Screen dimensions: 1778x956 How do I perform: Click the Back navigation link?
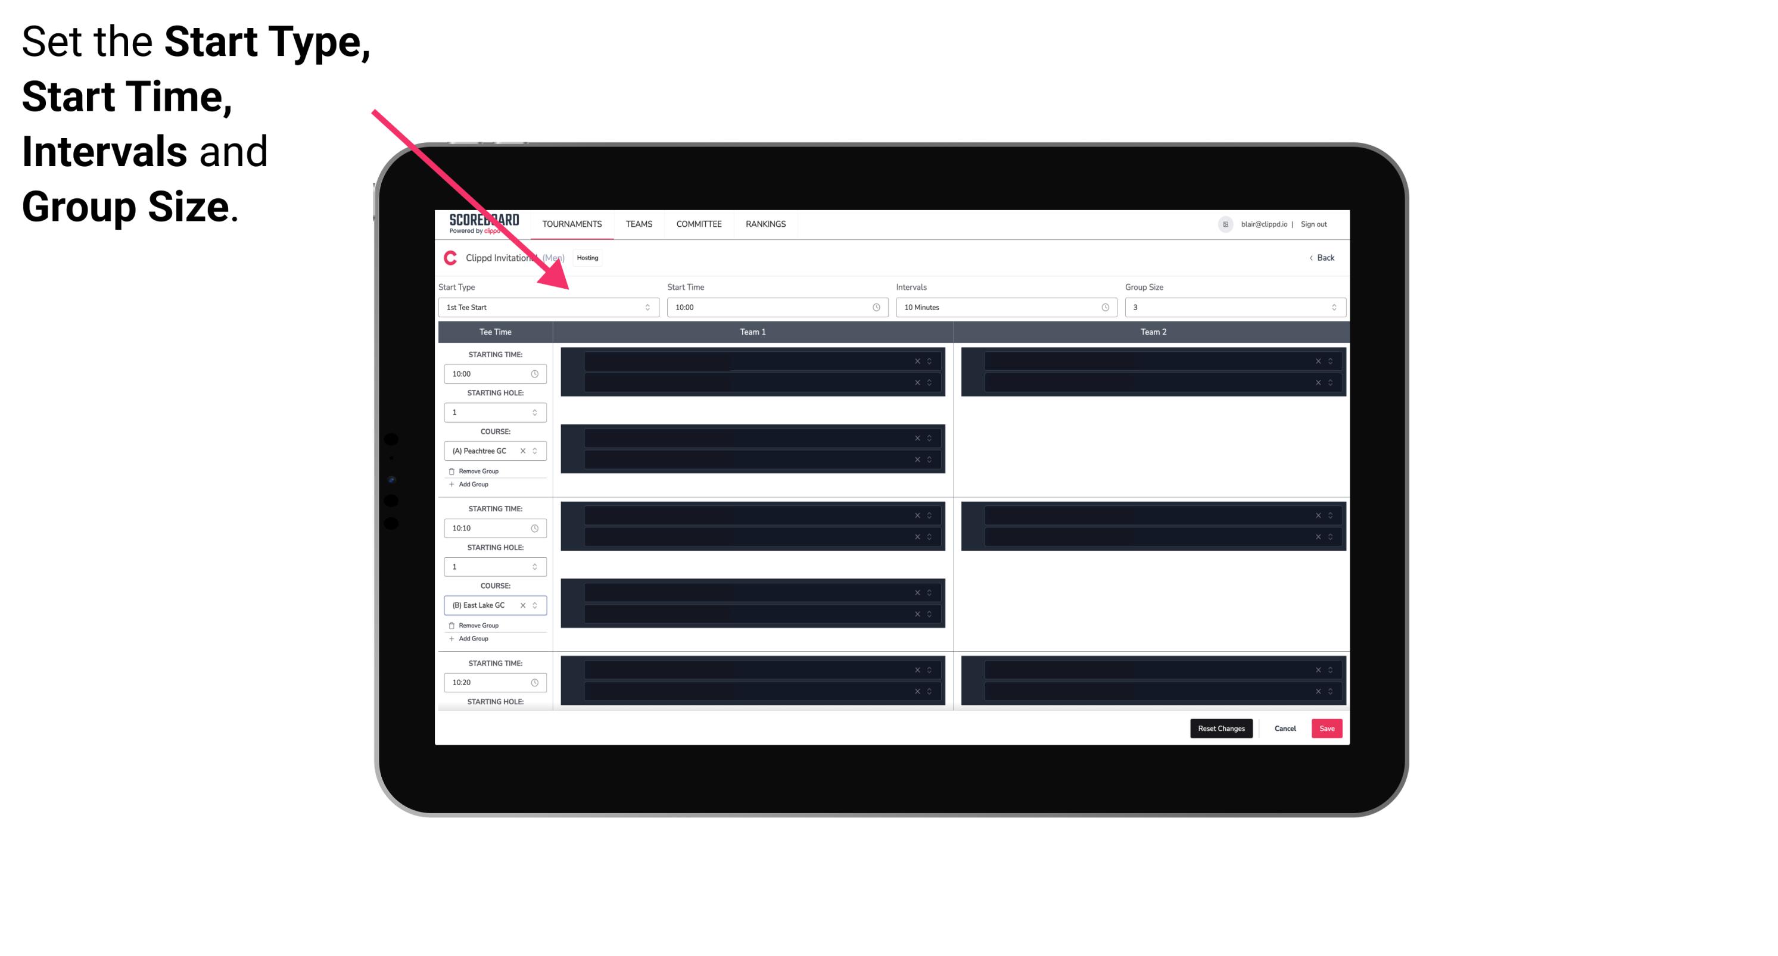[x=1320, y=257]
